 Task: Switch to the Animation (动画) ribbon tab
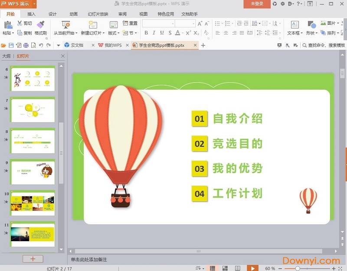click(x=74, y=14)
